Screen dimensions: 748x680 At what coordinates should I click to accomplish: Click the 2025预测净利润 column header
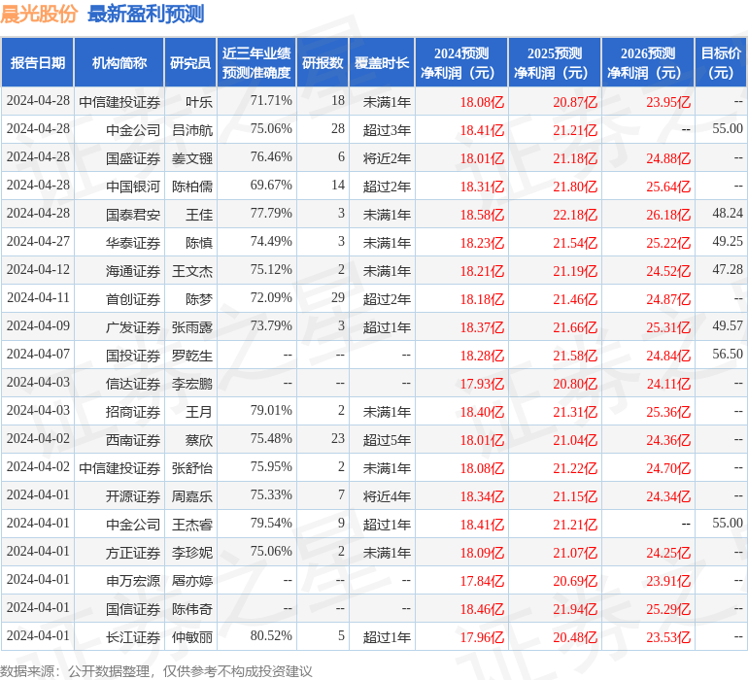click(x=555, y=62)
